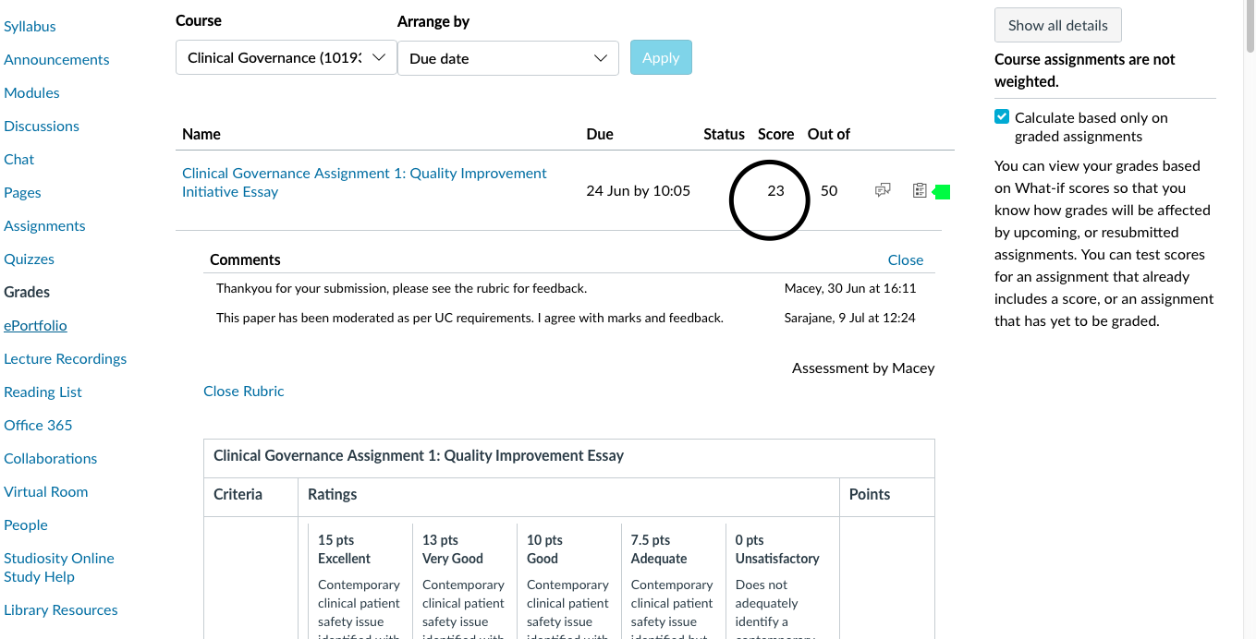Select the 0 pts Unsatisfactory rating

[x=777, y=582]
